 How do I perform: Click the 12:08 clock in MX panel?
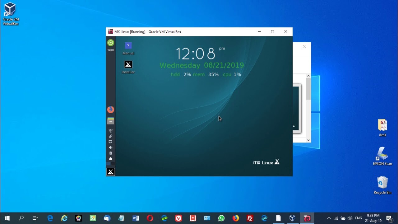pyautogui.click(x=111, y=50)
